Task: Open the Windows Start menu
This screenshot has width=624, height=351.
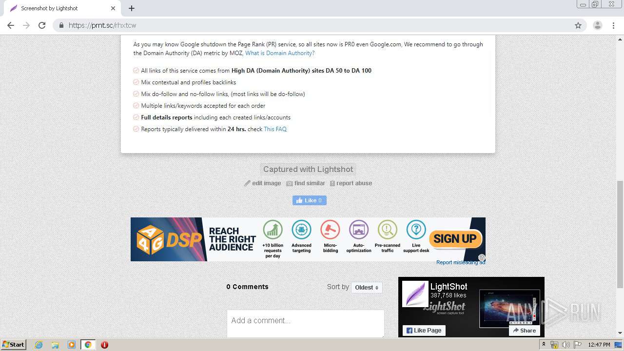Action: tap(14, 345)
